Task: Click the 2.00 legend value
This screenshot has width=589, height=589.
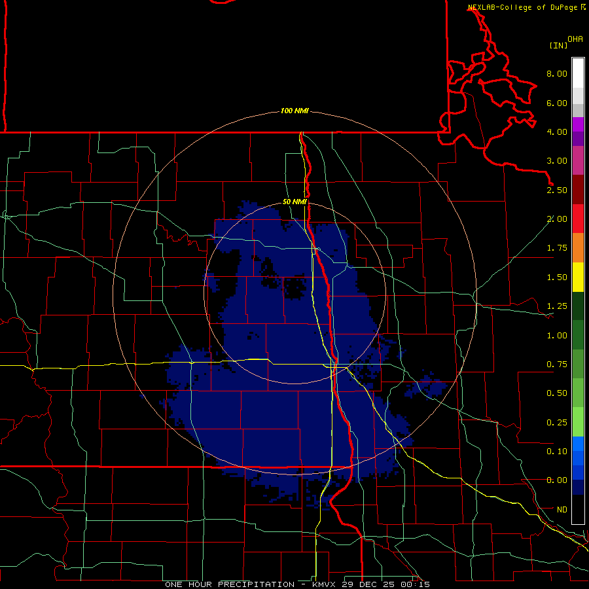Action: 557,219
